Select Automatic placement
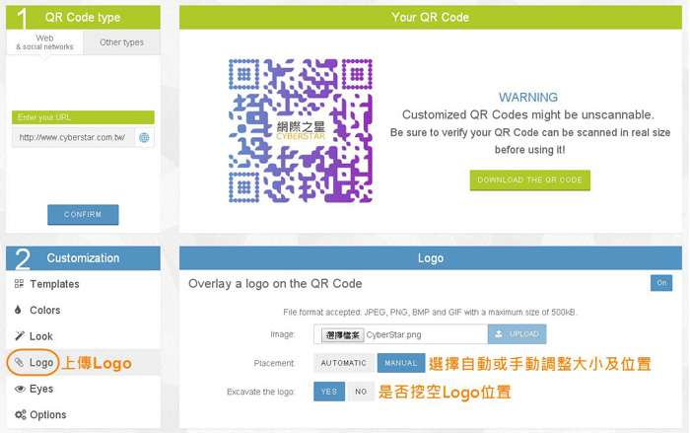This screenshot has width=690, height=433. click(x=344, y=363)
